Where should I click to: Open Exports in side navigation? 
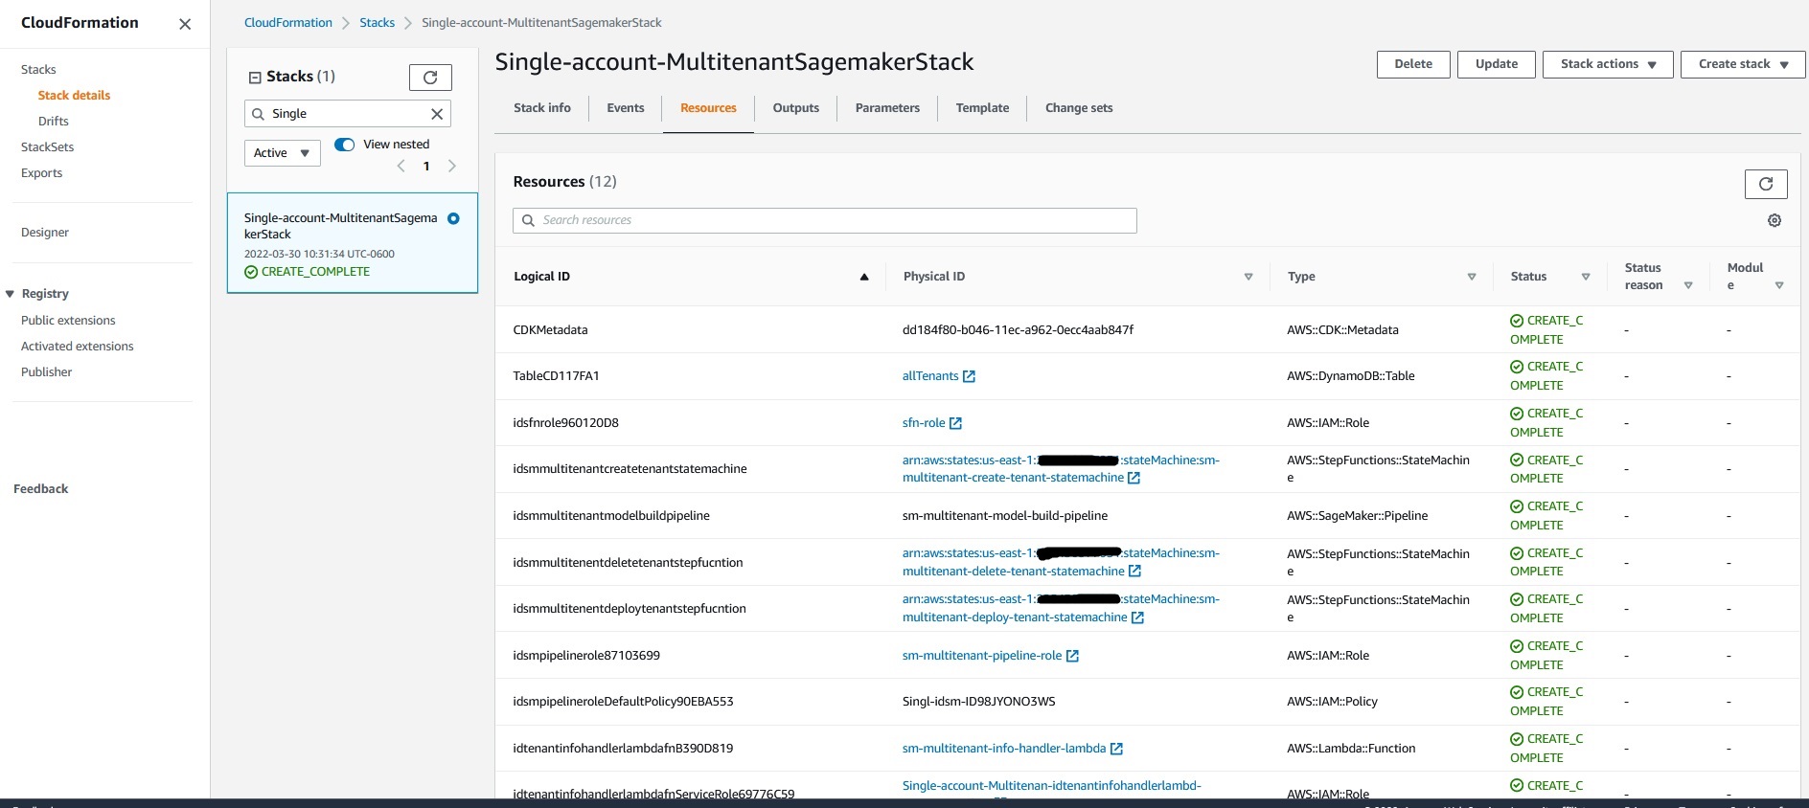42,173
